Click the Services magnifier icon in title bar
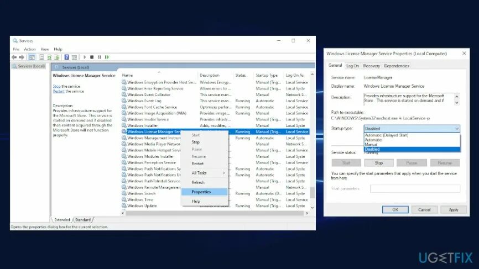 coord(15,40)
